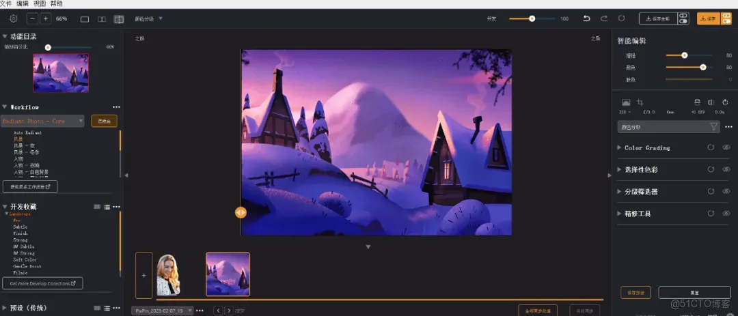The width and height of the screenshot is (738, 316).
Task: Reset the Color Grading section
Action: click(711, 147)
